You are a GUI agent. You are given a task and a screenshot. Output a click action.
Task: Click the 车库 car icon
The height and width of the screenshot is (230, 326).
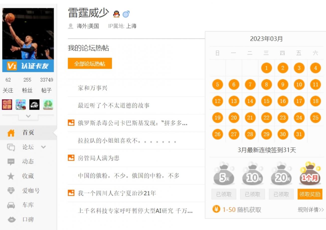tap(11, 205)
